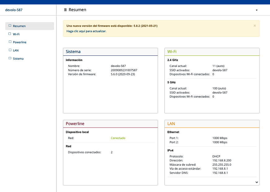Click the Dispositivo local subheading

pyautogui.click(x=77, y=132)
